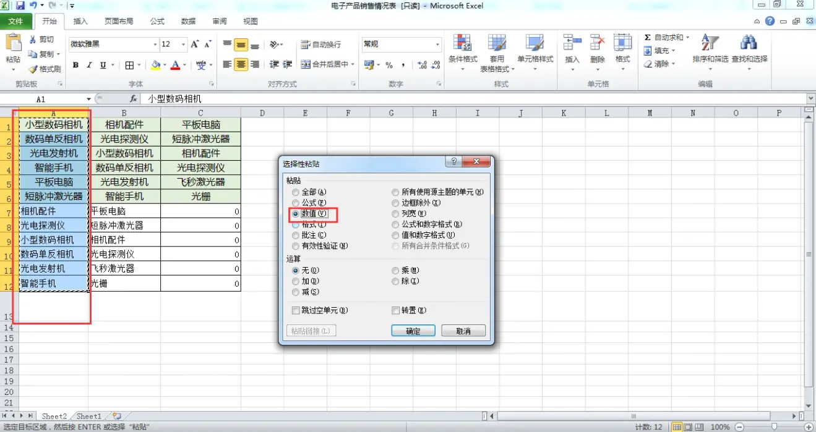Select the 全部(A) paste option

coord(309,192)
